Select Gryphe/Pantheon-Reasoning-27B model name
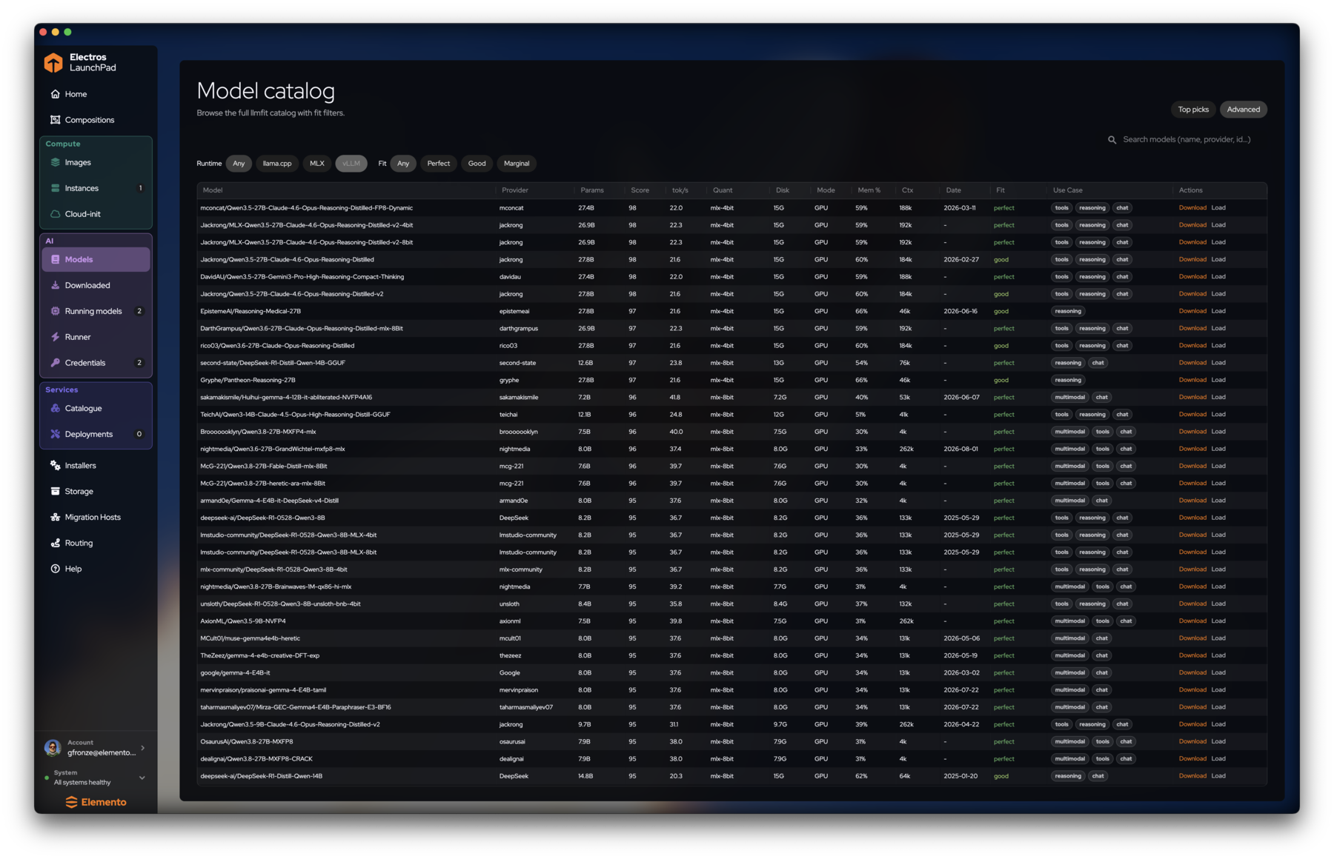Viewport: 1334px width, 859px height. click(x=248, y=381)
